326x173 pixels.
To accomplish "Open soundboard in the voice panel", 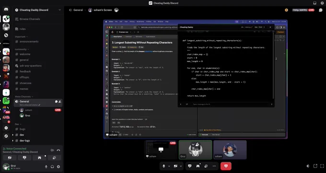I will click(54, 158).
